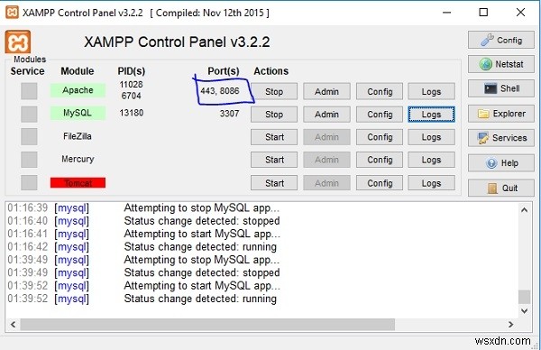Open the Mercury Logs menu

coord(431,160)
